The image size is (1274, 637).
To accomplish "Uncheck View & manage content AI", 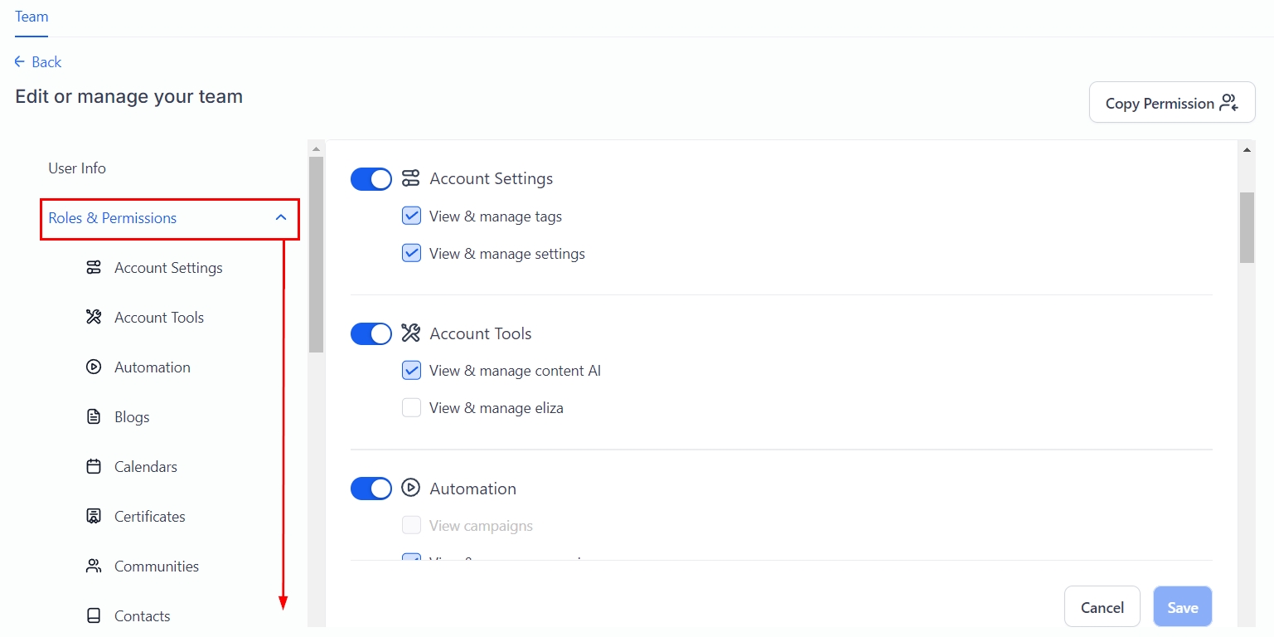I will pos(411,371).
